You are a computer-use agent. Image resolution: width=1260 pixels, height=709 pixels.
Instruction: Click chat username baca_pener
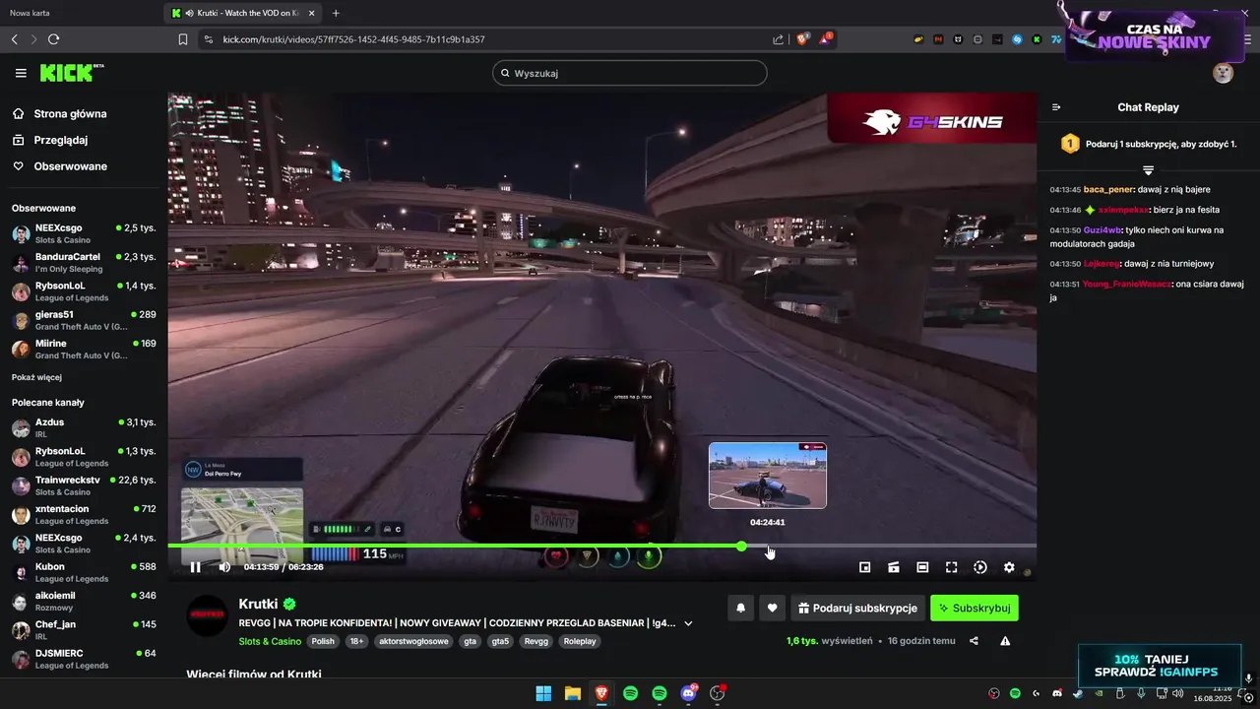tap(1107, 189)
